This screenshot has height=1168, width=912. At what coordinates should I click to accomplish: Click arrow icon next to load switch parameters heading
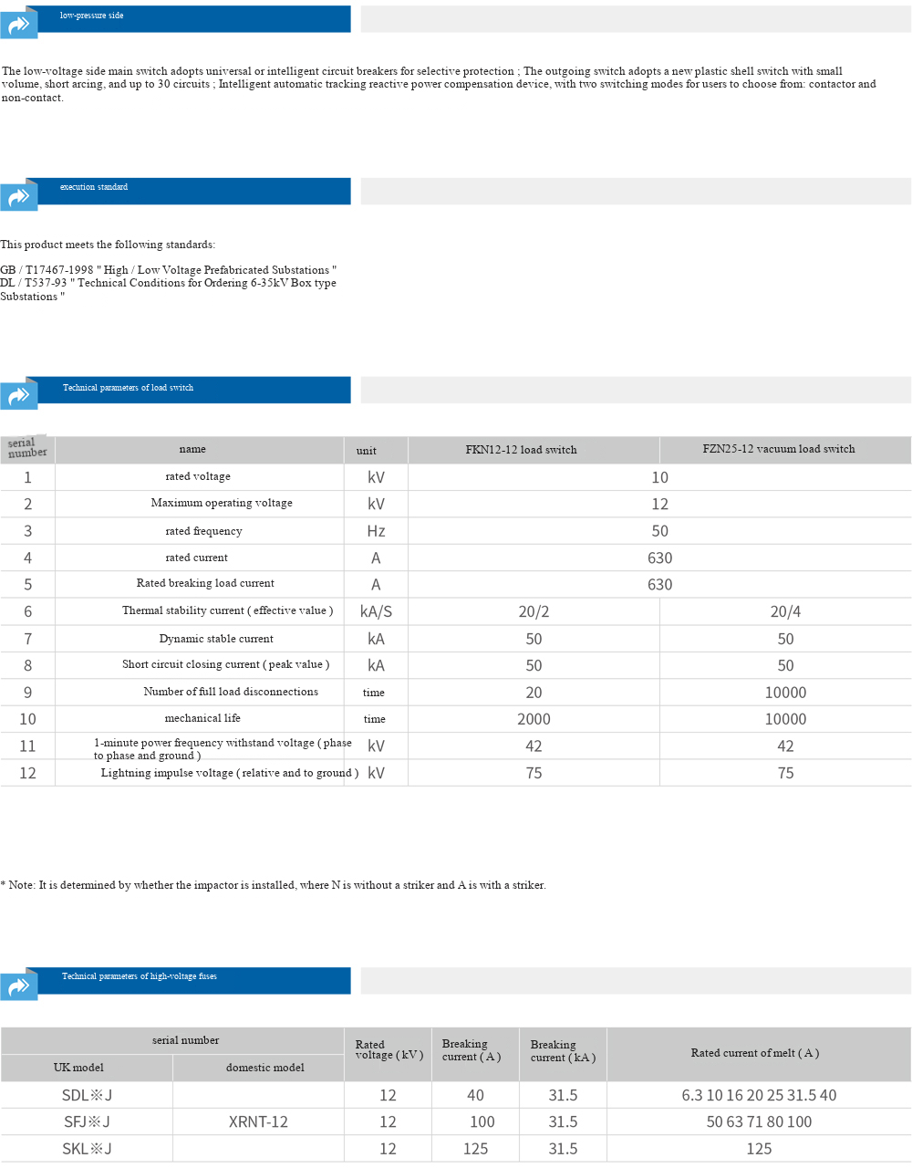pyautogui.click(x=18, y=395)
